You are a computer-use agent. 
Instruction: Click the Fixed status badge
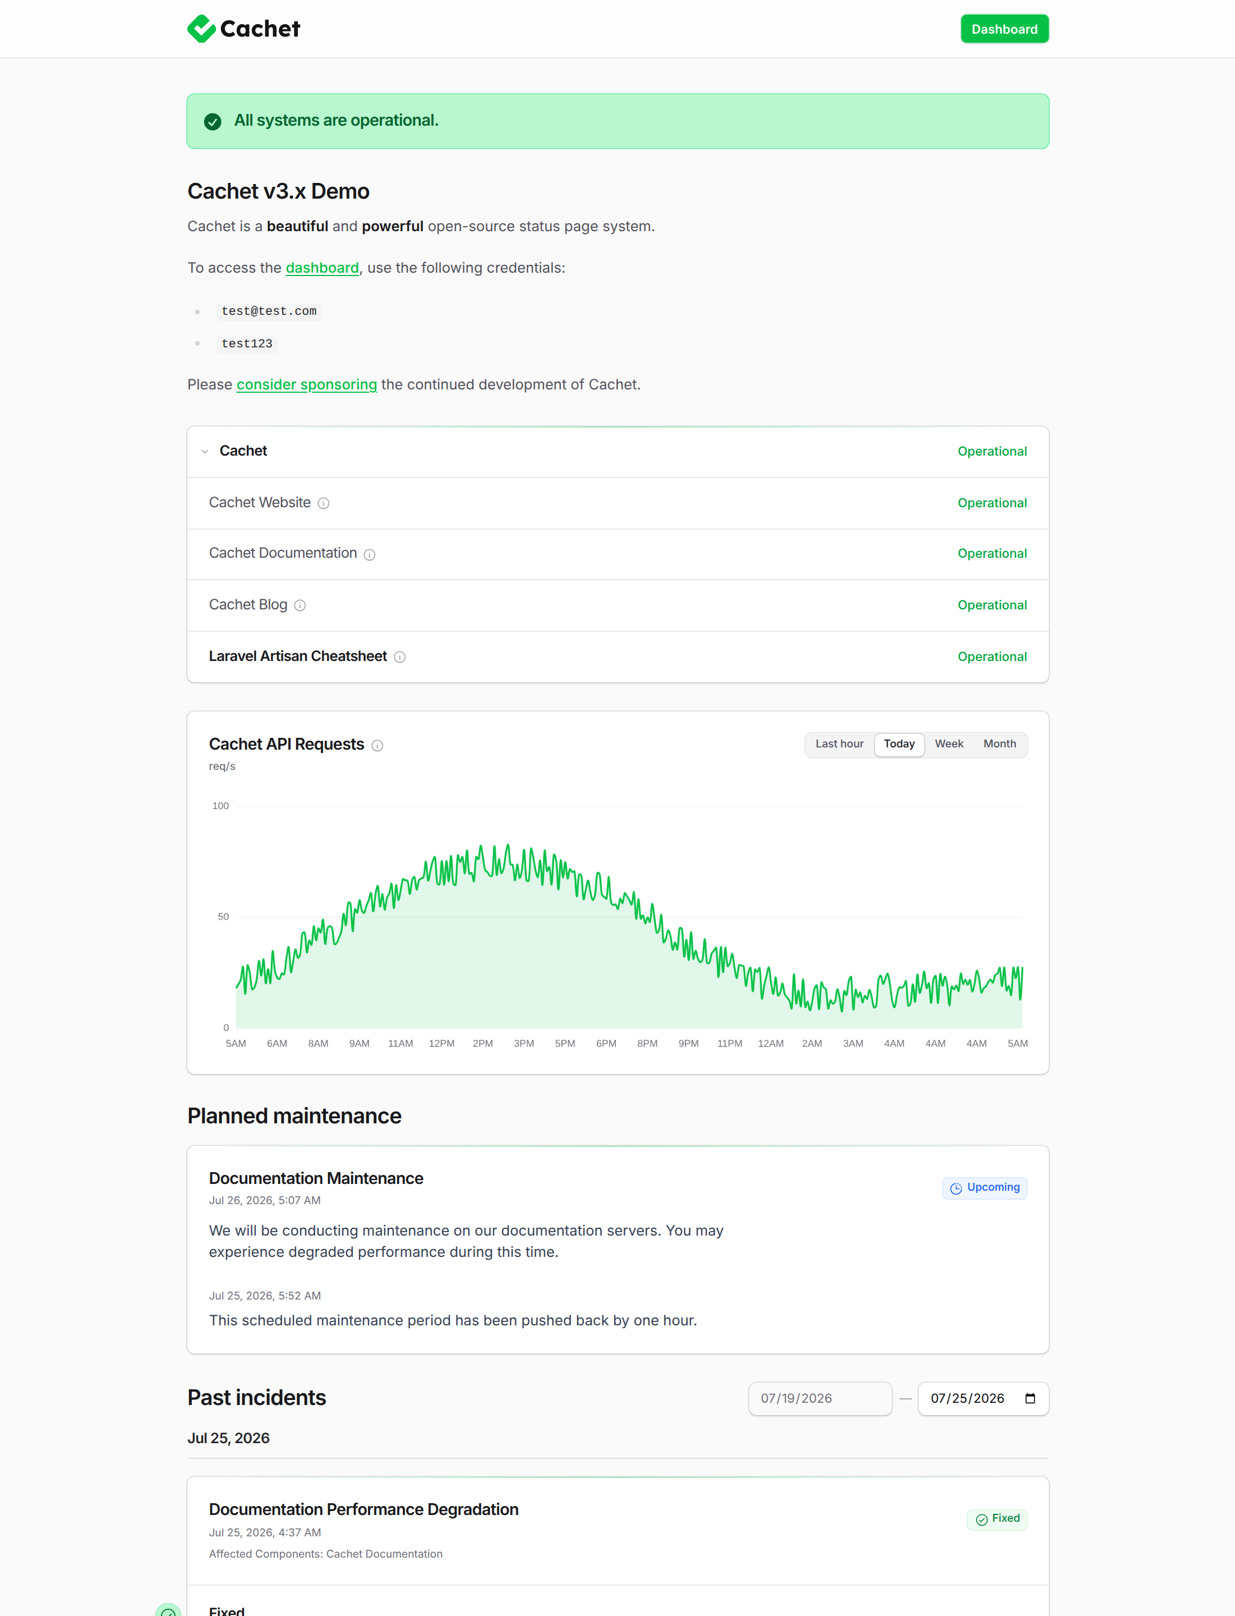(997, 1519)
